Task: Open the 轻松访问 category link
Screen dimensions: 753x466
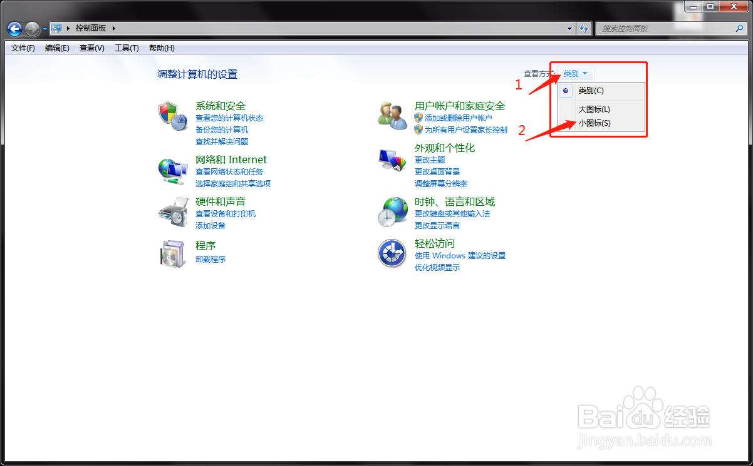Action: click(435, 243)
